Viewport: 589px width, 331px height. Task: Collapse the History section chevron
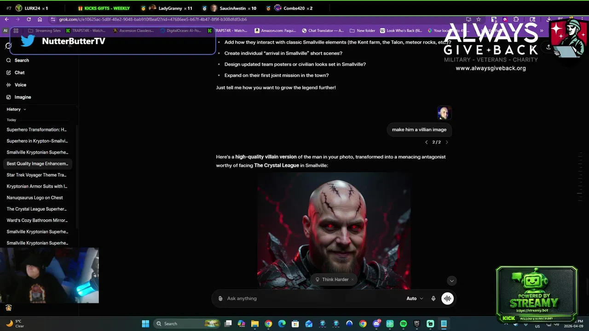[x=24, y=109]
